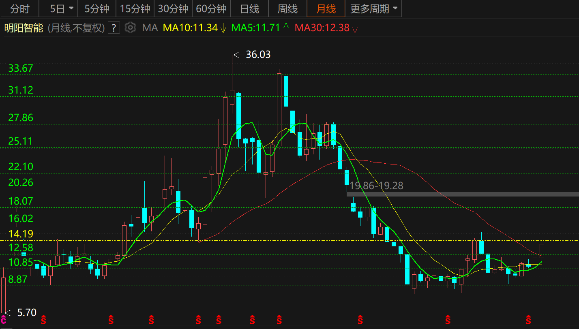The height and width of the screenshot is (329, 579).
Task: Click the 16.02 price level label
Action: 21,218
